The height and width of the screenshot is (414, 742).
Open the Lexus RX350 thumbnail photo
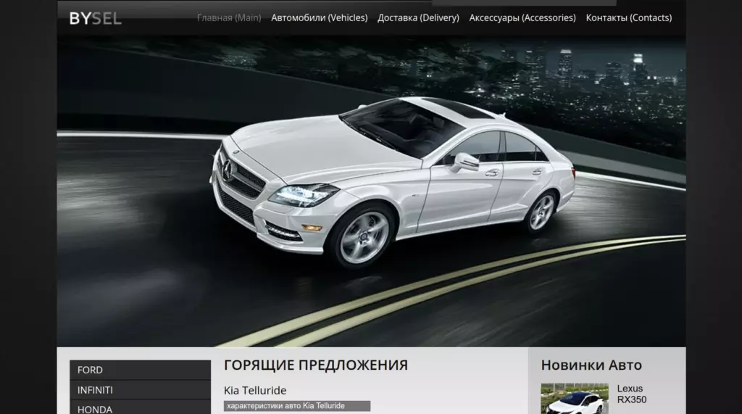[x=575, y=398]
